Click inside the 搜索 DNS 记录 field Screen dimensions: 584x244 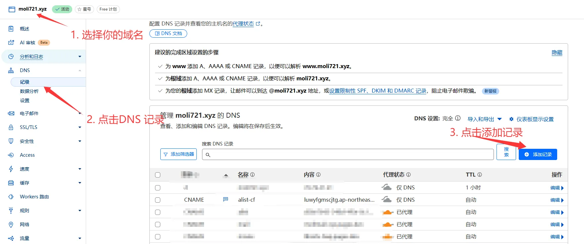point(348,154)
